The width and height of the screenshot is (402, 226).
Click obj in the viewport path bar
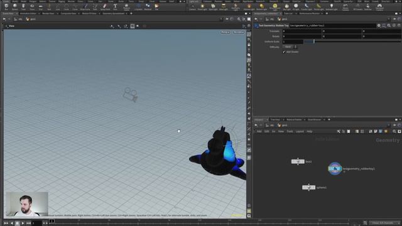tap(20, 19)
